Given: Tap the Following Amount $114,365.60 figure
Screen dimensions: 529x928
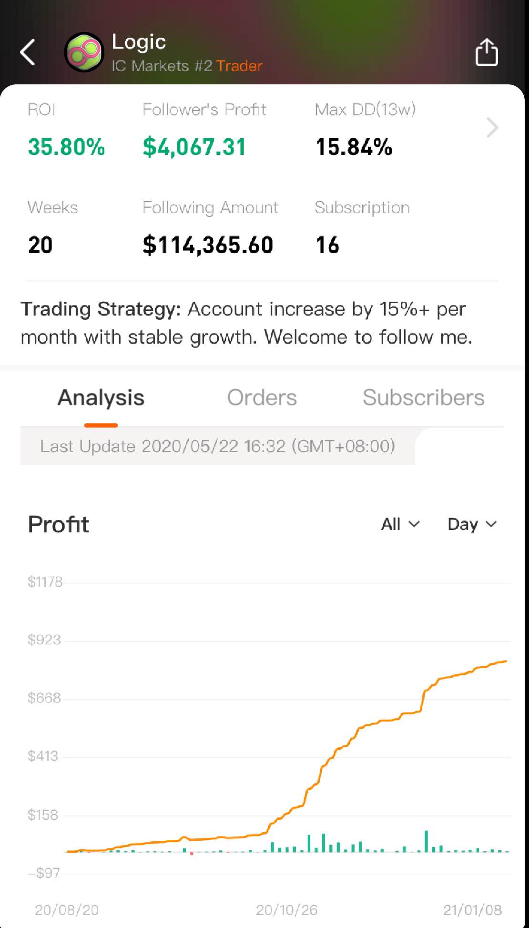Looking at the screenshot, I should tap(208, 245).
